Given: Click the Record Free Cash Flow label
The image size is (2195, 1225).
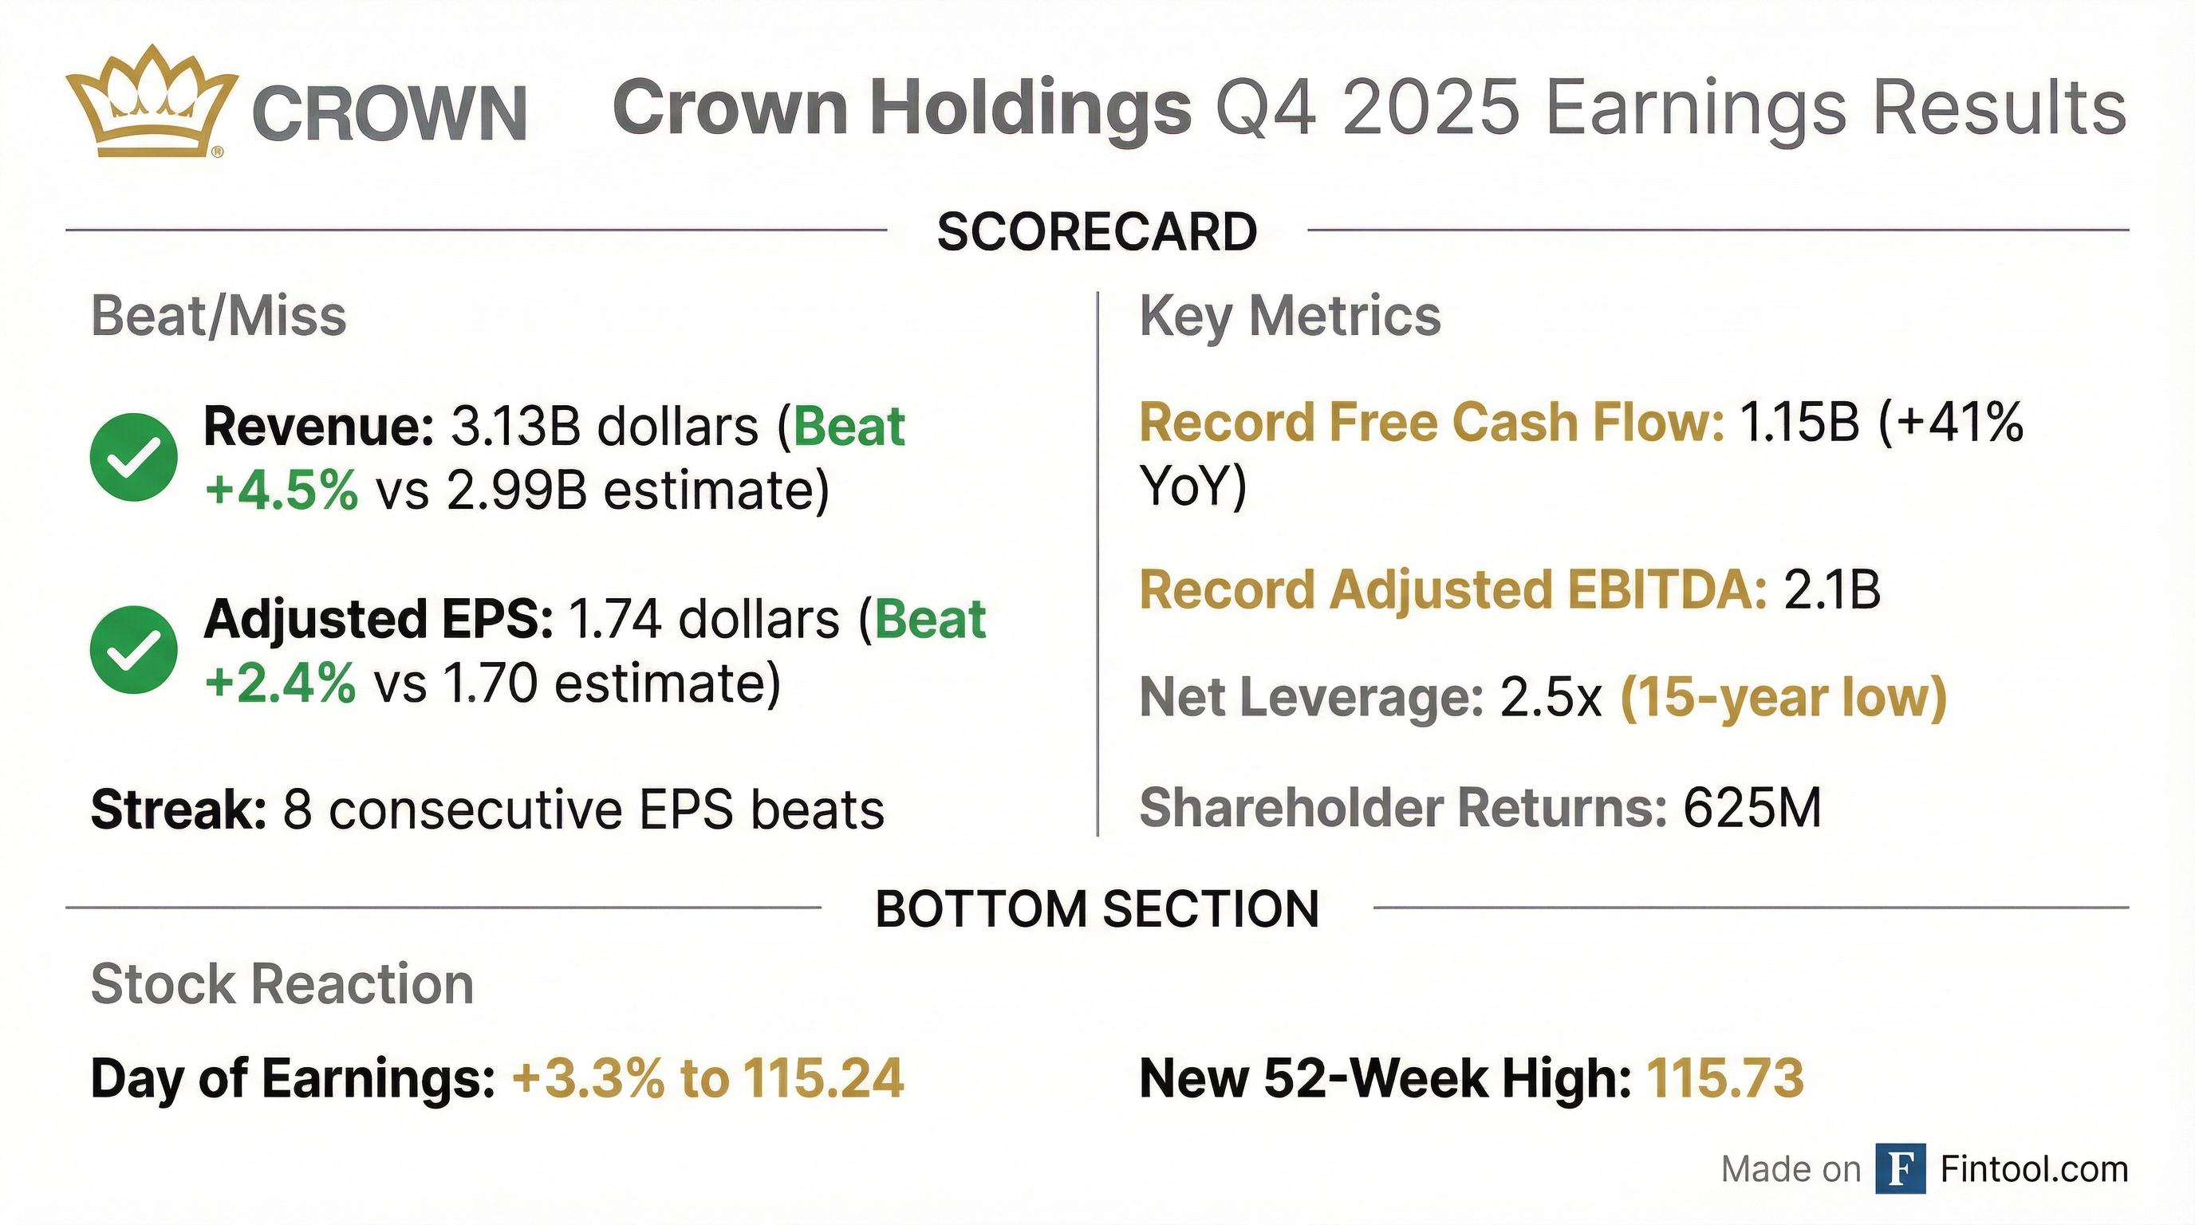Looking at the screenshot, I should click(1432, 423).
